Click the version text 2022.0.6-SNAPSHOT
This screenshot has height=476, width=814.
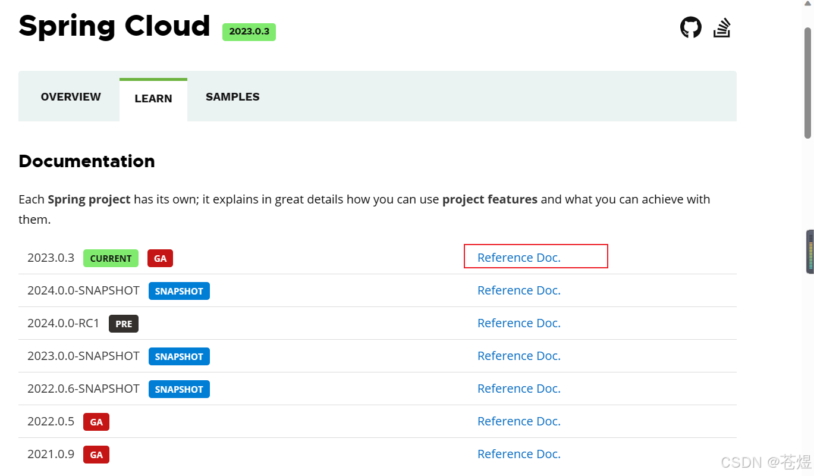click(x=83, y=389)
